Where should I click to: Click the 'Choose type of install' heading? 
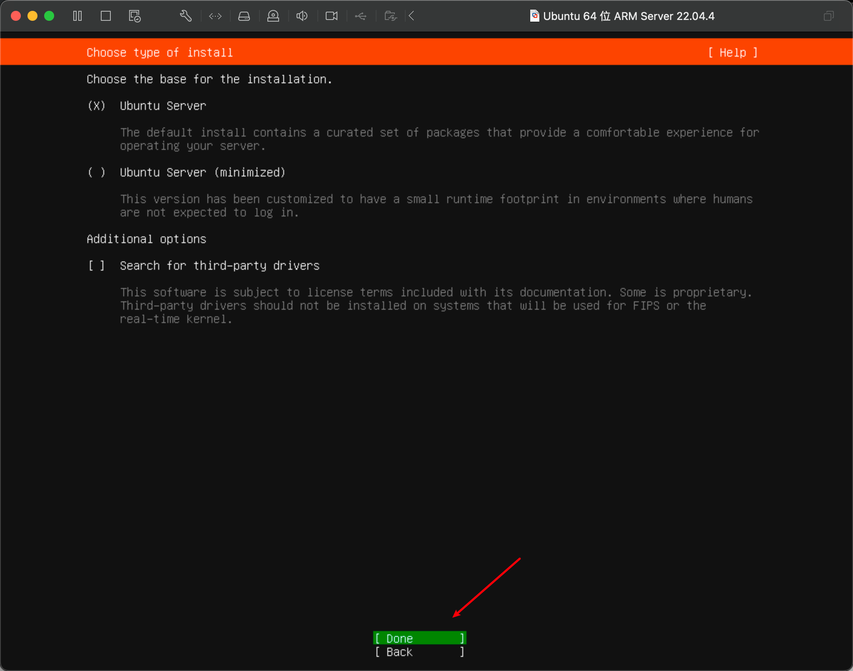click(160, 52)
